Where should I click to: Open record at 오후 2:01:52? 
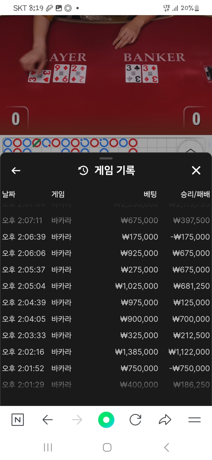pyautogui.click(x=106, y=368)
